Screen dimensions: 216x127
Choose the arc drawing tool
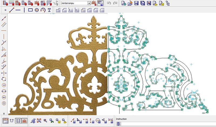click(x=43, y=10)
